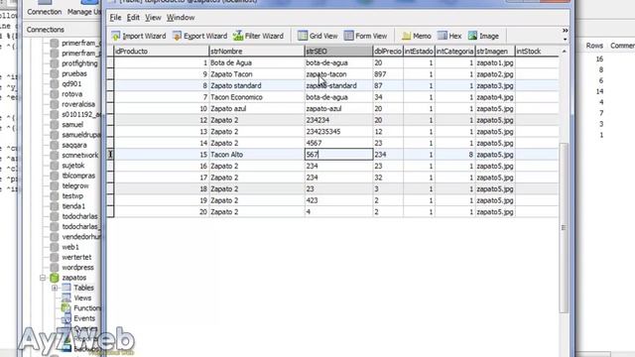Viewport: 635px width, 357px height.
Task: Click the strImagen column header
Action: [495, 52]
